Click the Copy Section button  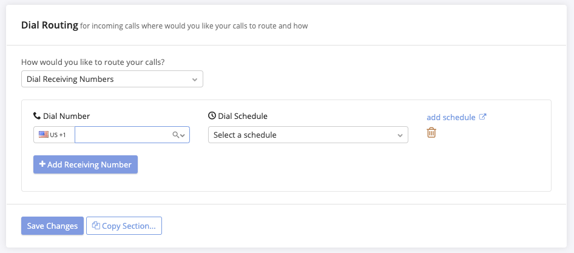(x=124, y=226)
